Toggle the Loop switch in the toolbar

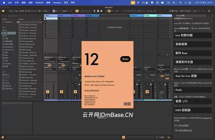pyautogui.click(x=139, y=11)
